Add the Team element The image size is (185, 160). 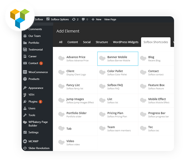coord(118,129)
